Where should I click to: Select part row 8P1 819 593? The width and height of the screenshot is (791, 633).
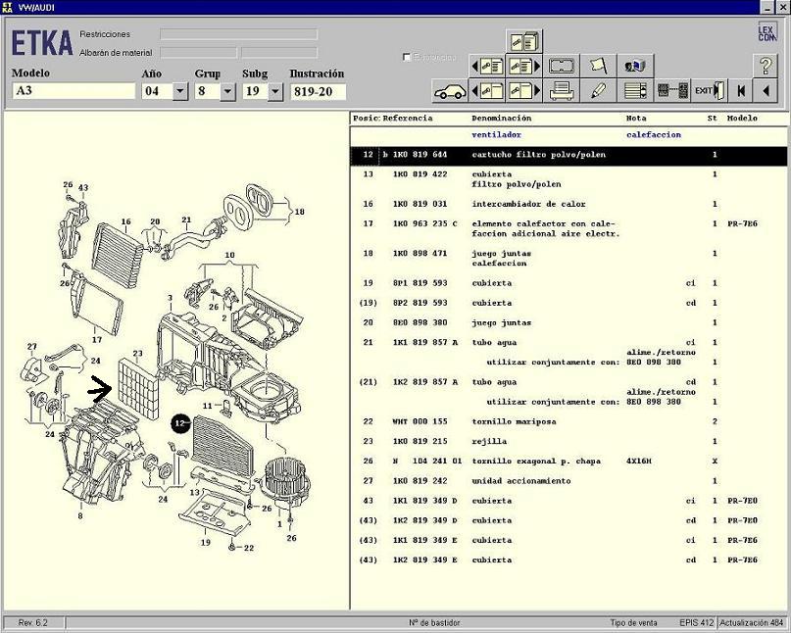click(569, 283)
